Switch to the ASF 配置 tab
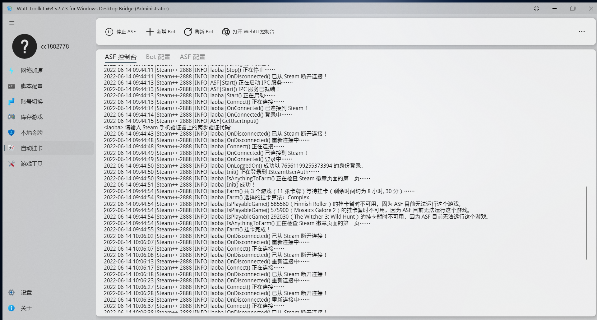This screenshot has width=597, height=320. (192, 57)
